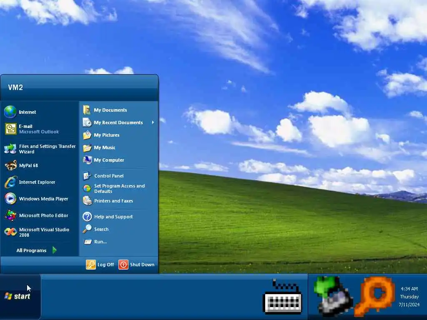Image resolution: width=427 pixels, height=320 pixels.
Task: Open the Printers and Faxes icon
Action: click(x=88, y=201)
